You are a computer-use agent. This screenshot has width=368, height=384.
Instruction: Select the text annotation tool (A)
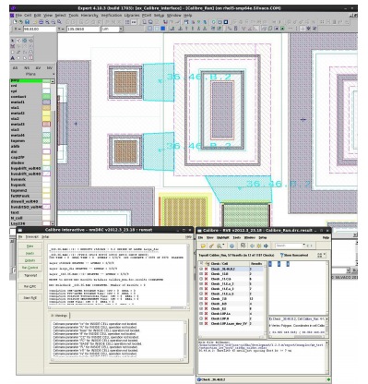pos(13,58)
